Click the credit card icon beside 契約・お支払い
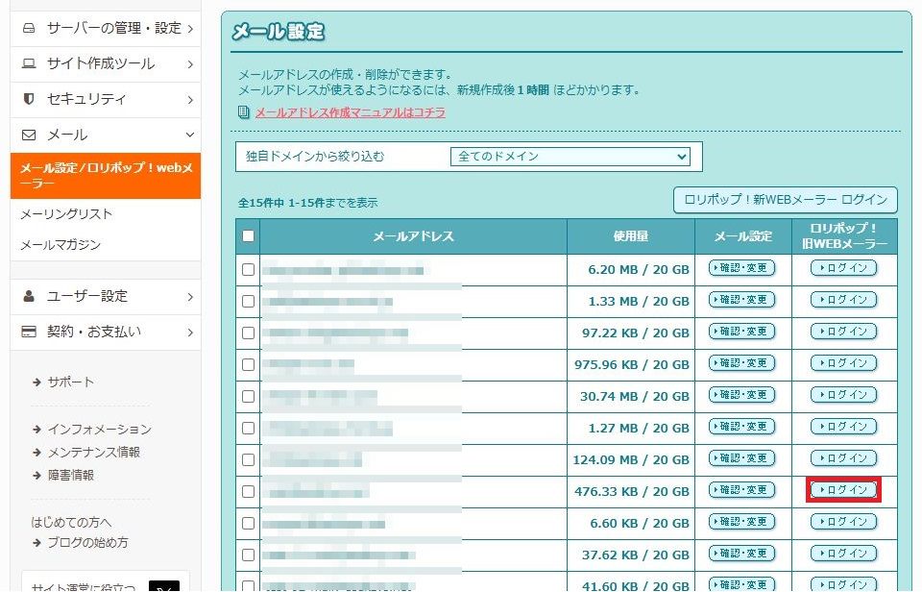 29,332
